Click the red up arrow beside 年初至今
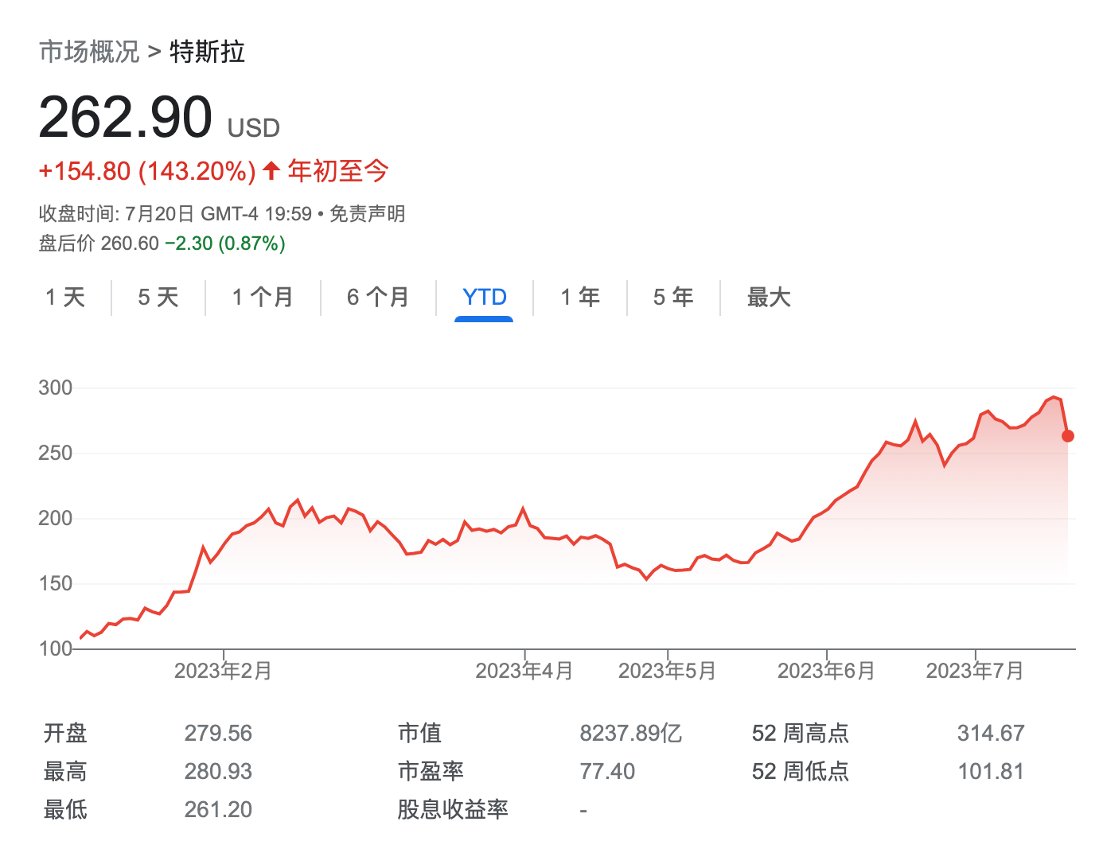 271,170
